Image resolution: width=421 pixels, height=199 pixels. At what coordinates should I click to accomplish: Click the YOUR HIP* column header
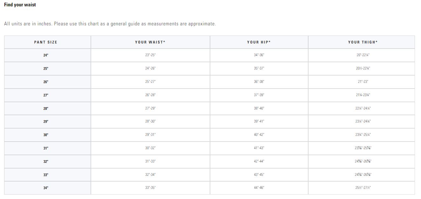click(259, 42)
